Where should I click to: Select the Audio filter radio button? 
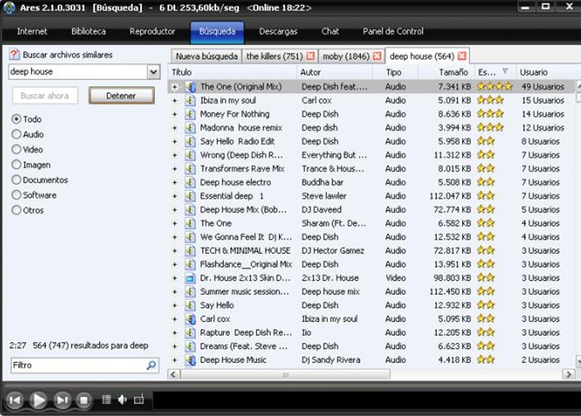tap(16, 134)
